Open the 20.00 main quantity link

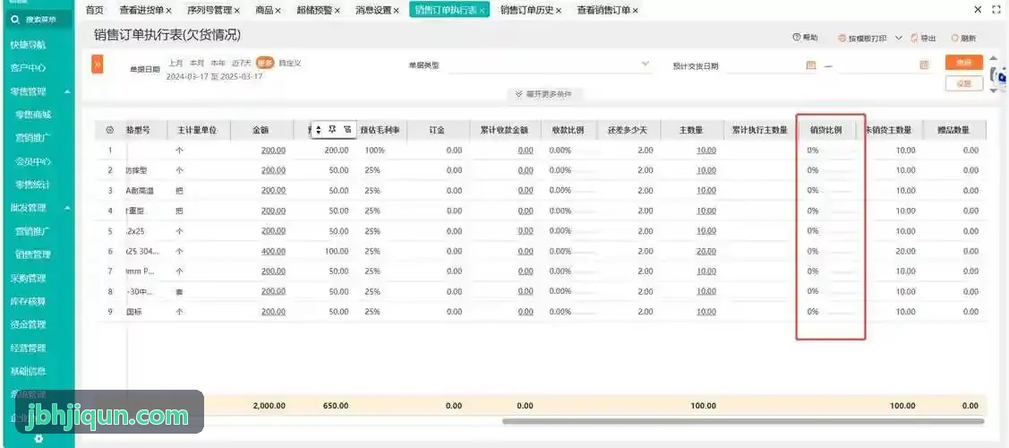coord(705,251)
